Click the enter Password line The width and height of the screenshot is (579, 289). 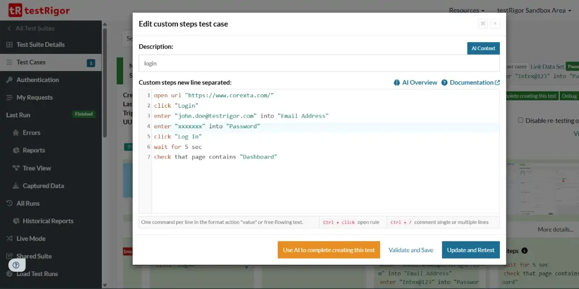207,126
